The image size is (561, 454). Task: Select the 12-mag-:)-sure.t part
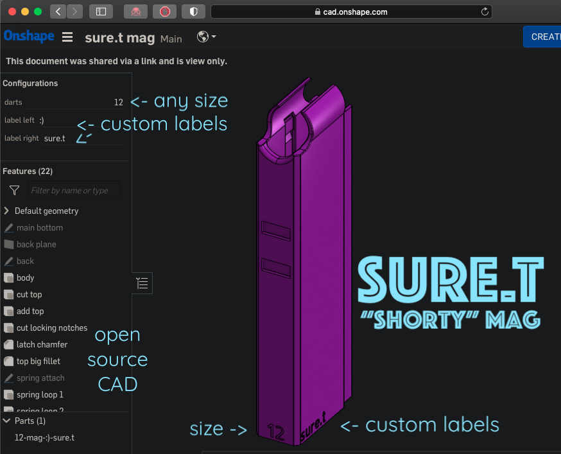[44, 437]
